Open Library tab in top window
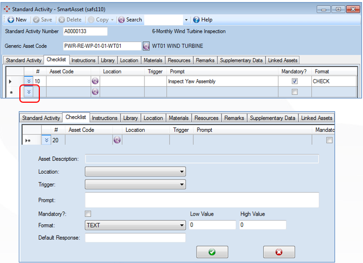The image size is (363, 263). coord(108,60)
